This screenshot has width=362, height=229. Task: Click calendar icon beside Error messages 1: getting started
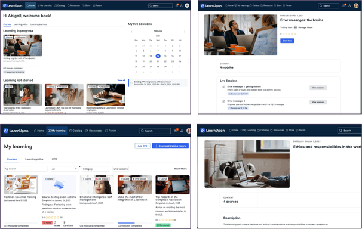pyautogui.click(x=223, y=87)
